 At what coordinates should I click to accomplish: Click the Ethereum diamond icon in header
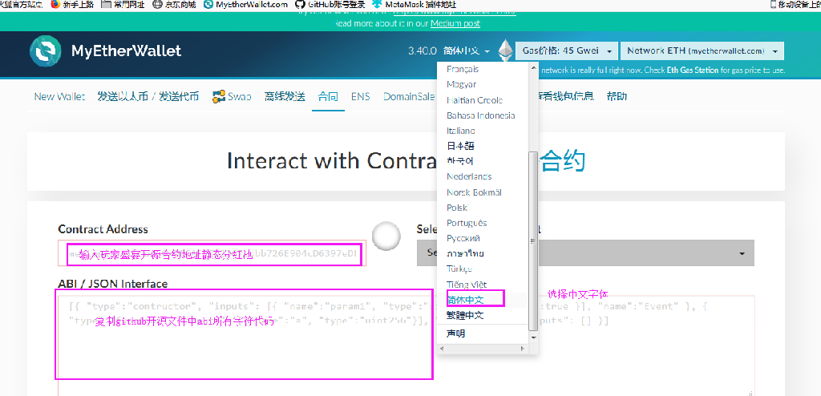pyautogui.click(x=505, y=51)
